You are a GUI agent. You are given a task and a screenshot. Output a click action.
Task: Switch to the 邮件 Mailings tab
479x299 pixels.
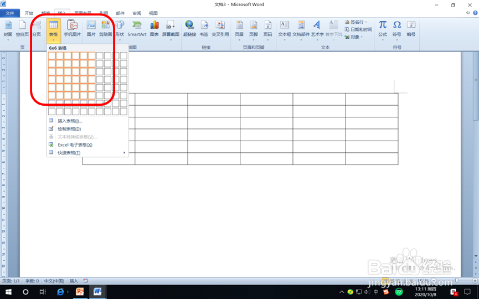[120, 13]
